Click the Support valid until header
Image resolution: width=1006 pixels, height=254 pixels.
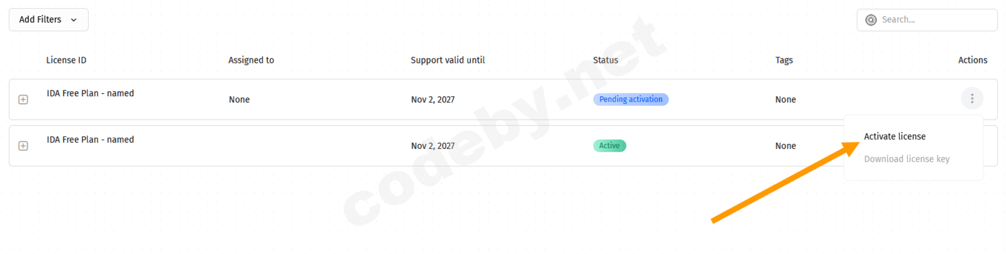448,60
